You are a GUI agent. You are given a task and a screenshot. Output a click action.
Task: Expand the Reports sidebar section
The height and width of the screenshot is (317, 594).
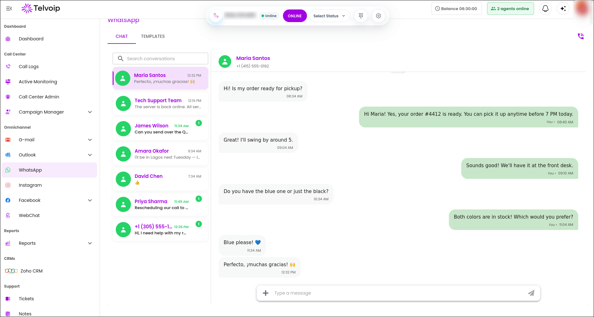(x=90, y=243)
